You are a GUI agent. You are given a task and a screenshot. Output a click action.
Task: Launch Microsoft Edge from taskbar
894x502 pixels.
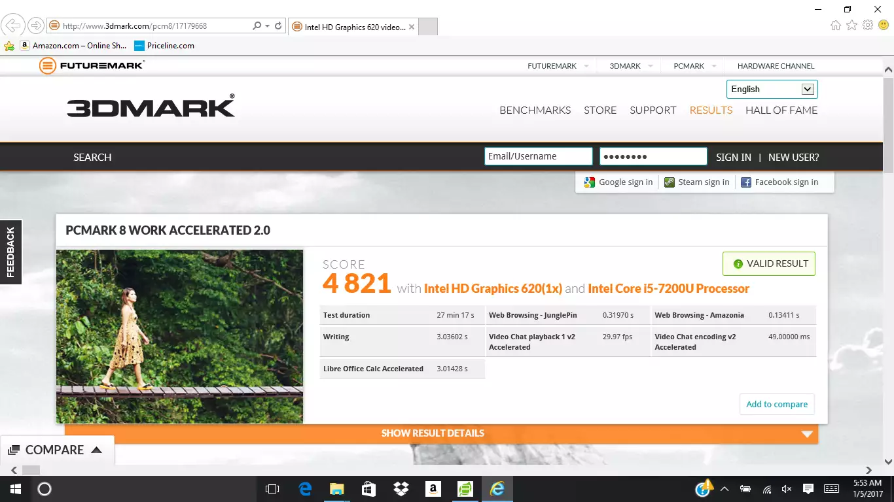point(305,489)
